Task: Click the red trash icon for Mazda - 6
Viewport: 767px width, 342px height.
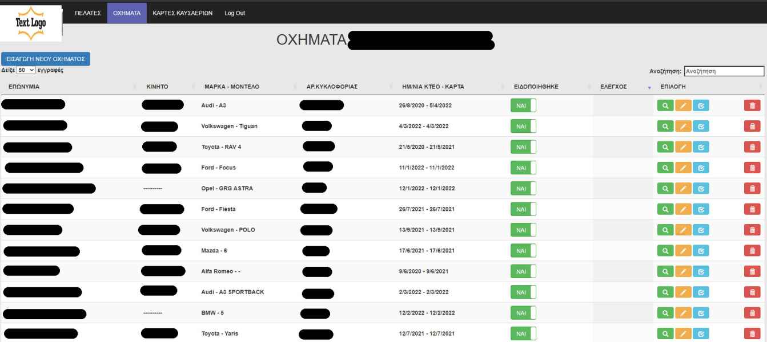Action: click(752, 250)
